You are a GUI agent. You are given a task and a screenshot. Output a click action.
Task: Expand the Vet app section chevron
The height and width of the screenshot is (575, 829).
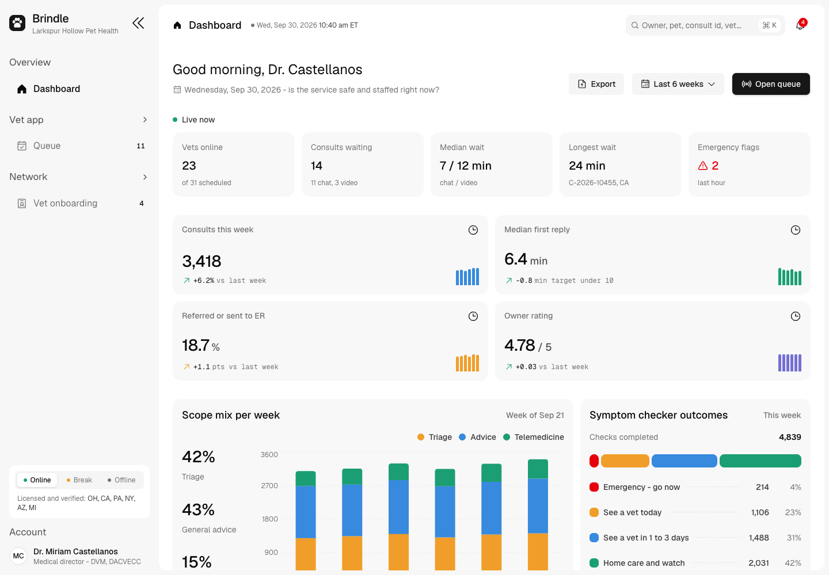pos(145,120)
